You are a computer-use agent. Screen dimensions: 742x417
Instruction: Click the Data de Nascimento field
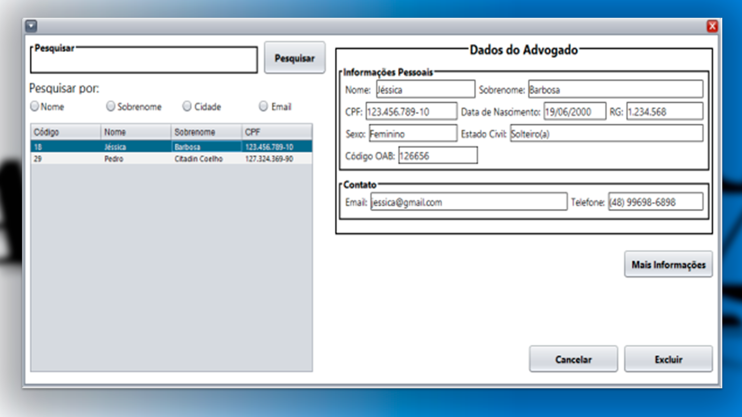coord(575,112)
